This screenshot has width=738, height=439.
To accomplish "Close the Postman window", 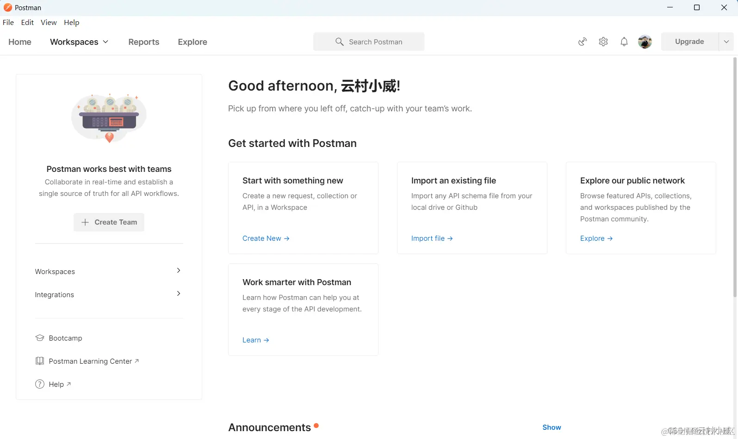I will point(724,7).
